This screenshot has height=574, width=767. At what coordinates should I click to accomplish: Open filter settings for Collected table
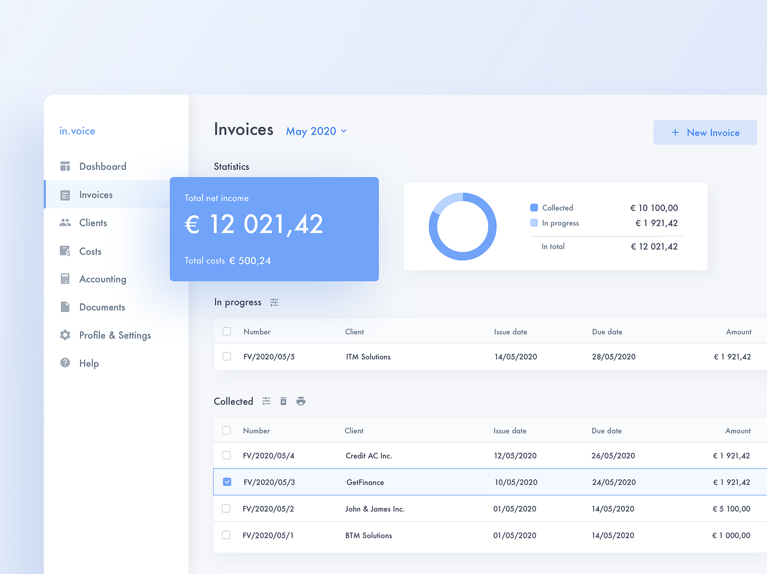266,401
